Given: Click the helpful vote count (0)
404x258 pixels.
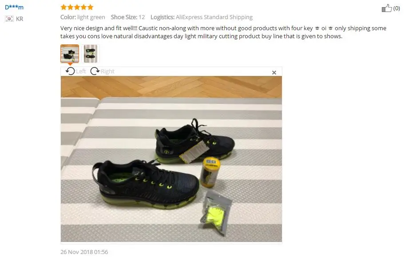Looking at the screenshot, I should coord(396,8).
